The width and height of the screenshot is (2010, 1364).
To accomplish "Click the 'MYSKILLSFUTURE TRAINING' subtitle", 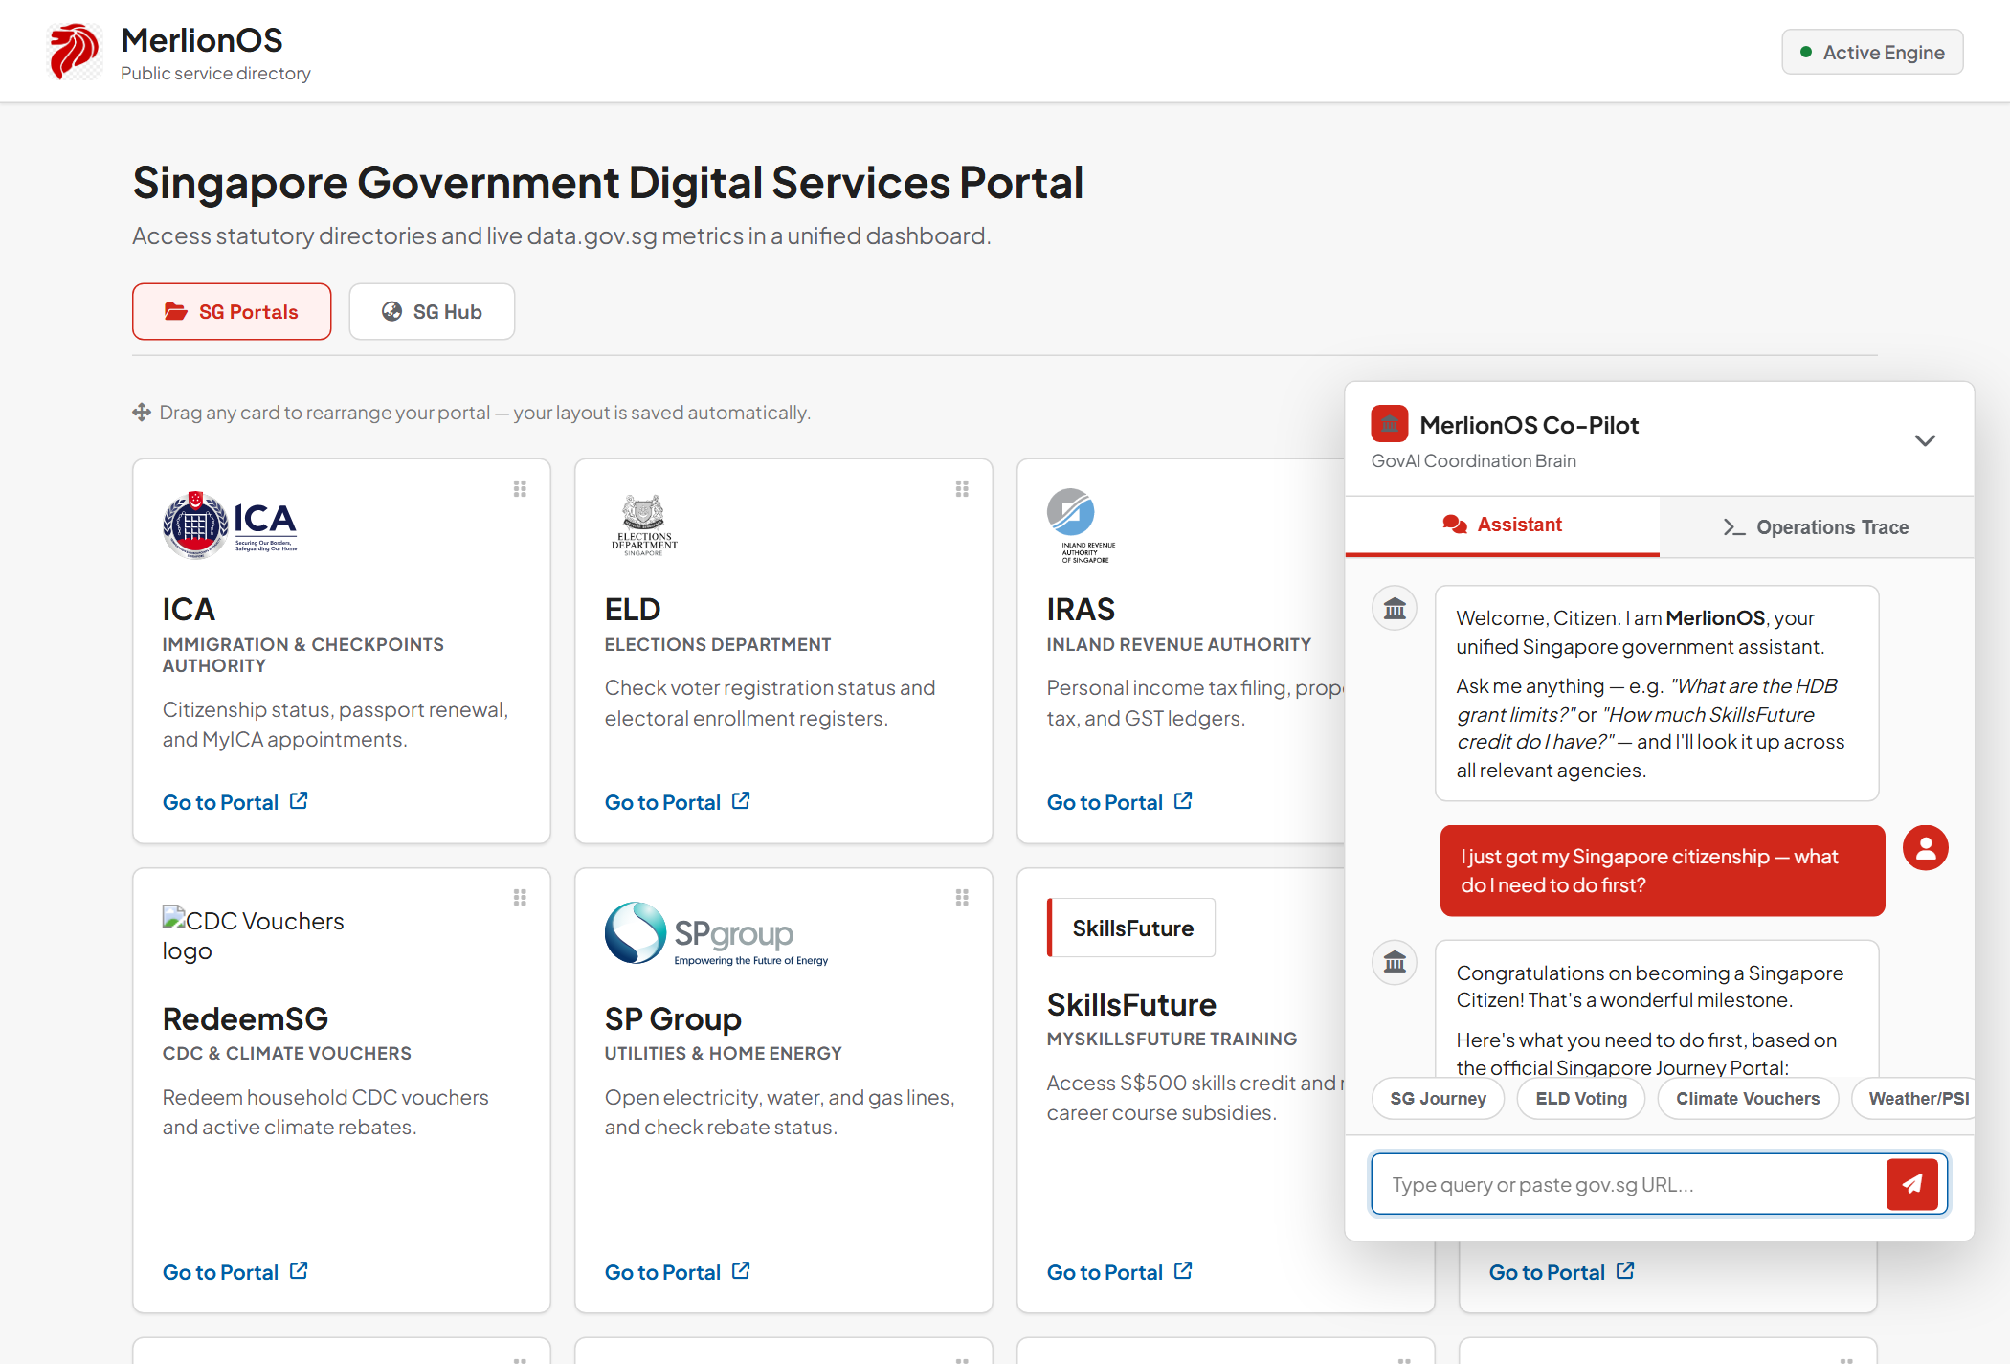I will click(x=1172, y=1040).
